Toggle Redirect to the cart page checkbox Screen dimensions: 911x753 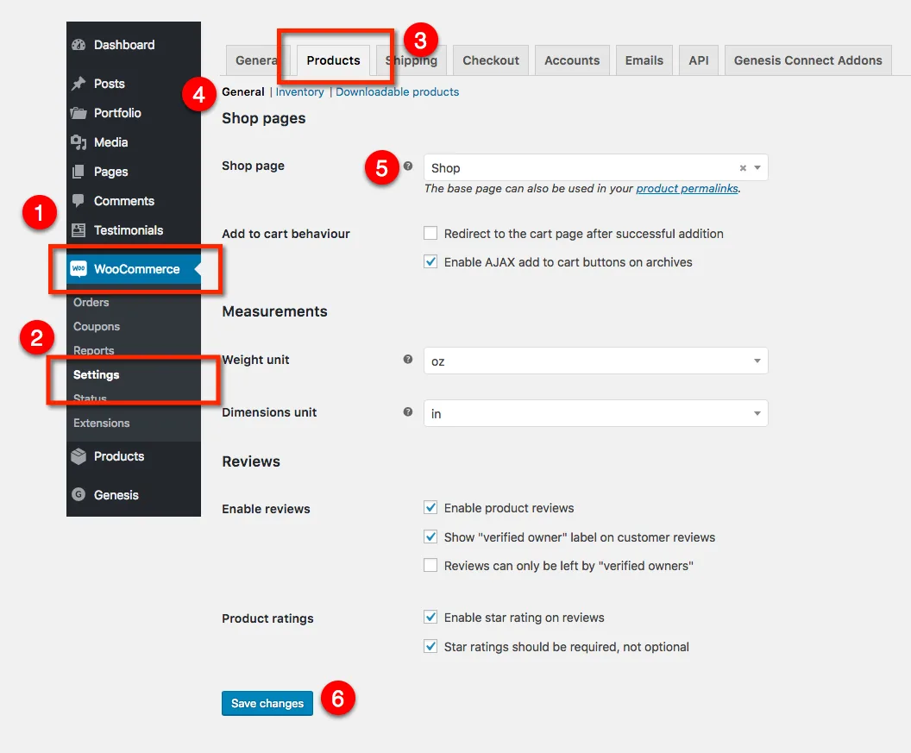(430, 233)
